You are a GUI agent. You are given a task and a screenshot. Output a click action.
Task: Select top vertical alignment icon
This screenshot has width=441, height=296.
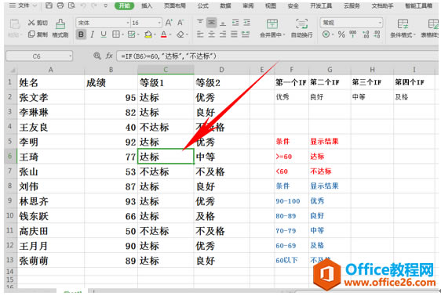(x=200, y=23)
